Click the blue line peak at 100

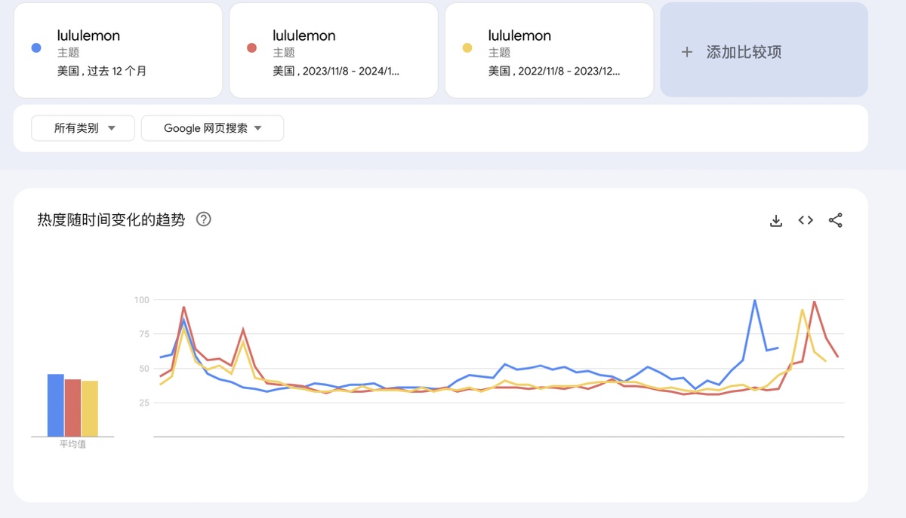click(x=754, y=301)
